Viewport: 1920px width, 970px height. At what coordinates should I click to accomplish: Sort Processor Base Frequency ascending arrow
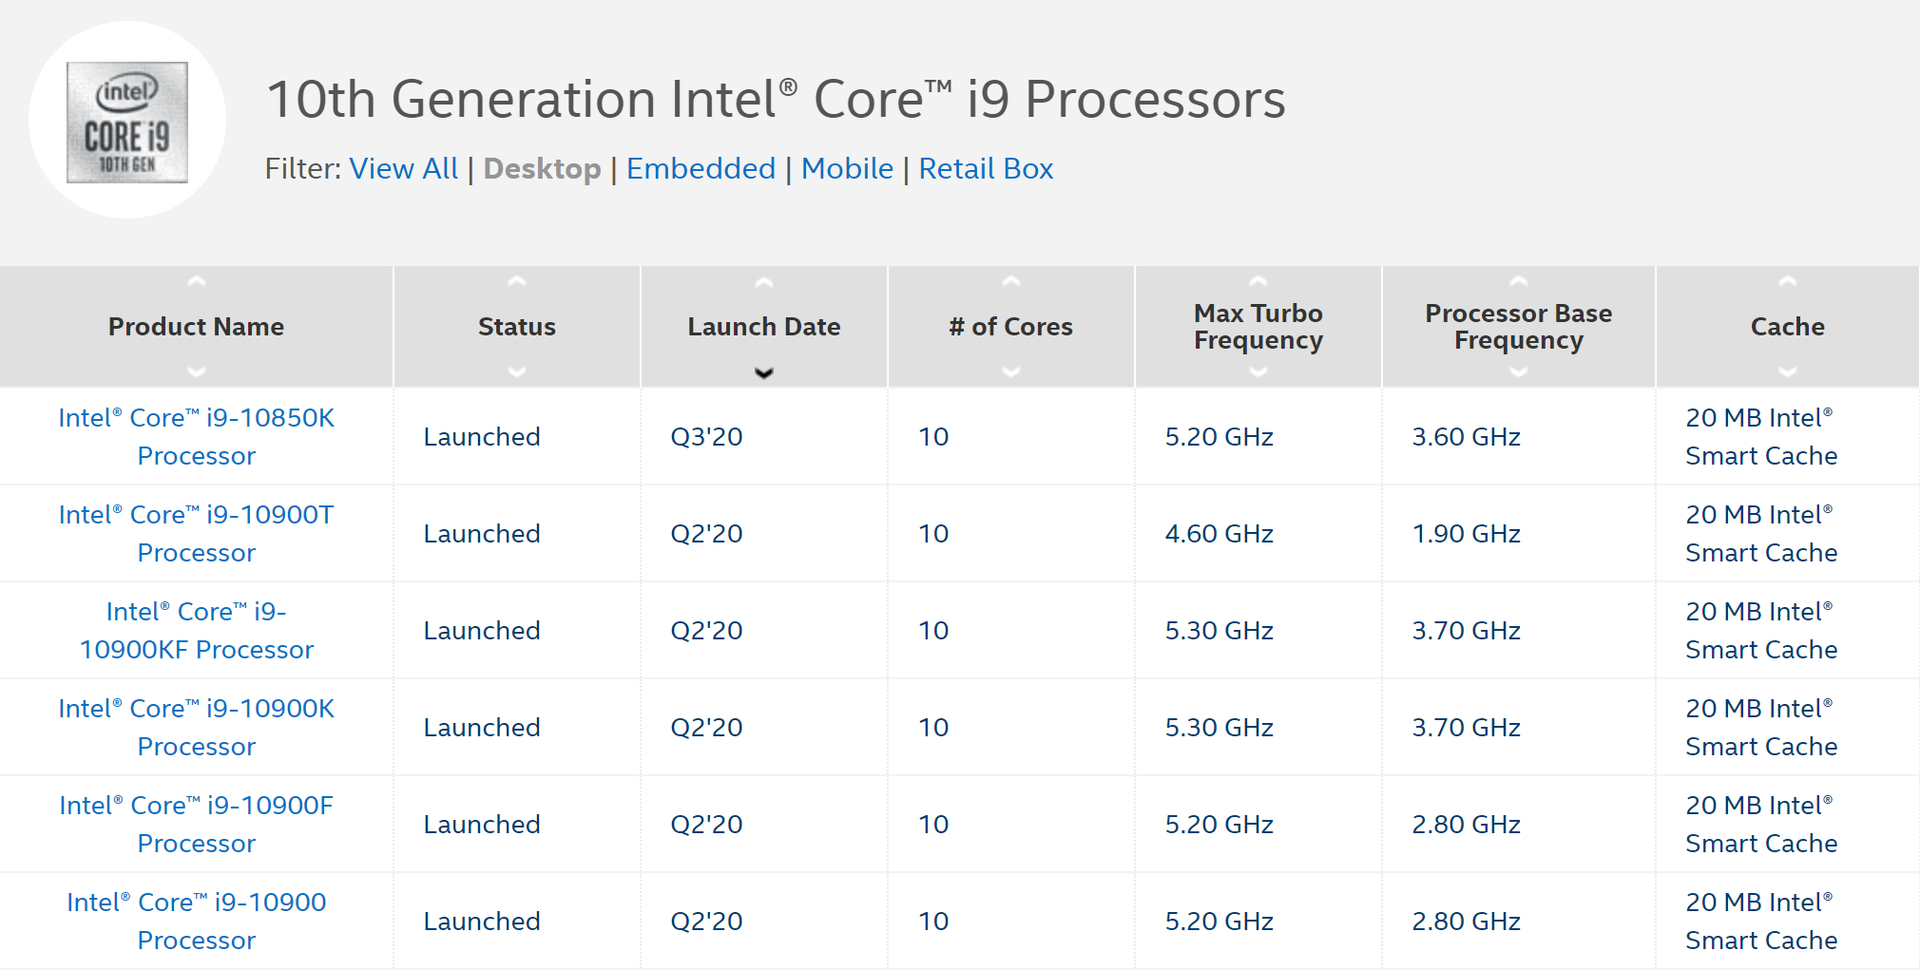pos(1518,282)
